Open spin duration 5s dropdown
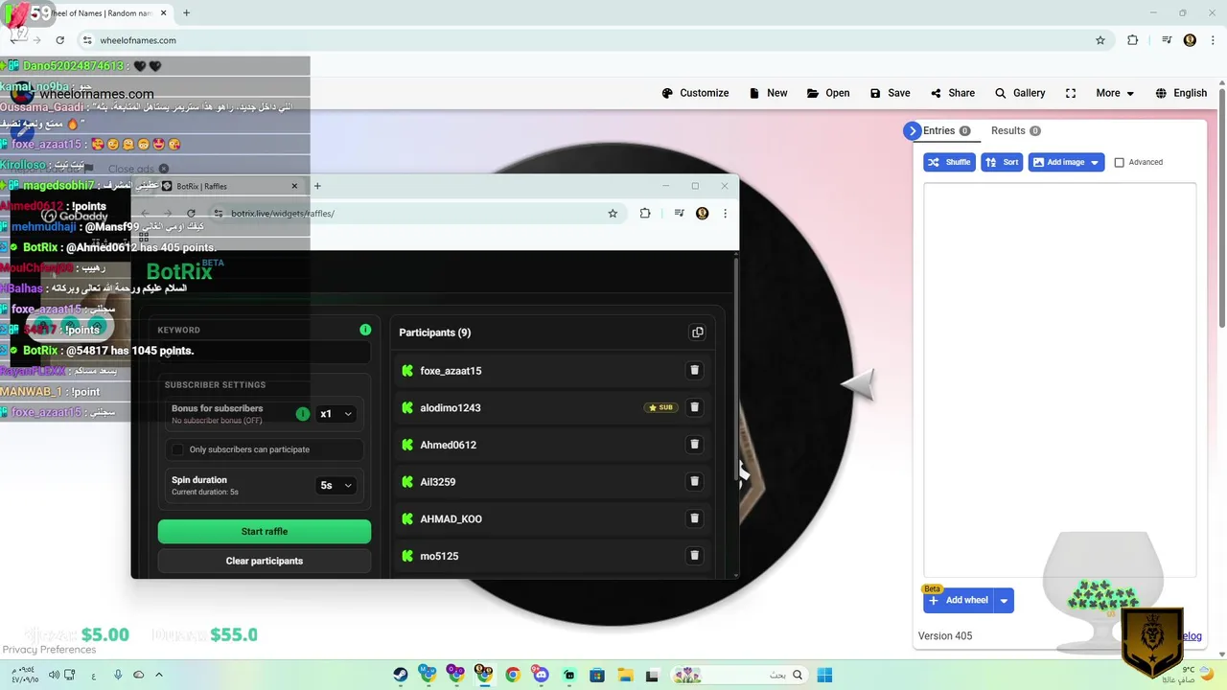Viewport: 1227px width, 690px height. click(336, 486)
